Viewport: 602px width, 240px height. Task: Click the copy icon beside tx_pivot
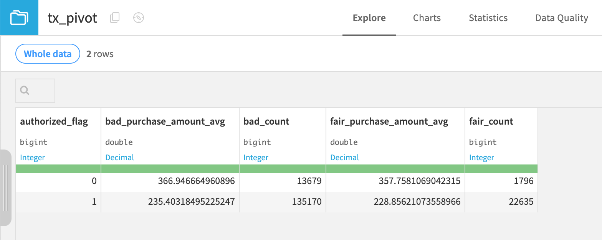(x=115, y=18)
